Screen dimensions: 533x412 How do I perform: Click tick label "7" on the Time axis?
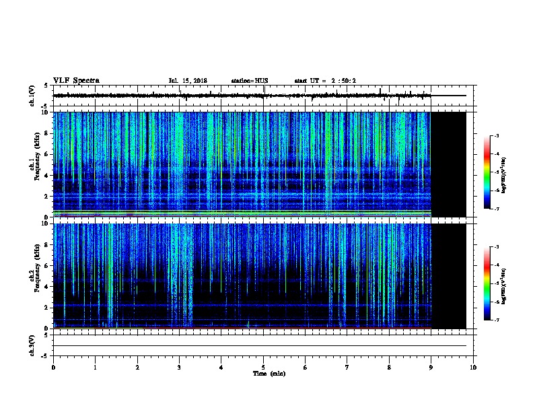(347, 368)
